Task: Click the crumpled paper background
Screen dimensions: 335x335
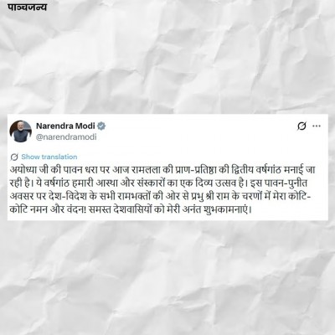Action: pyautogui.click(x=167, y=276)
